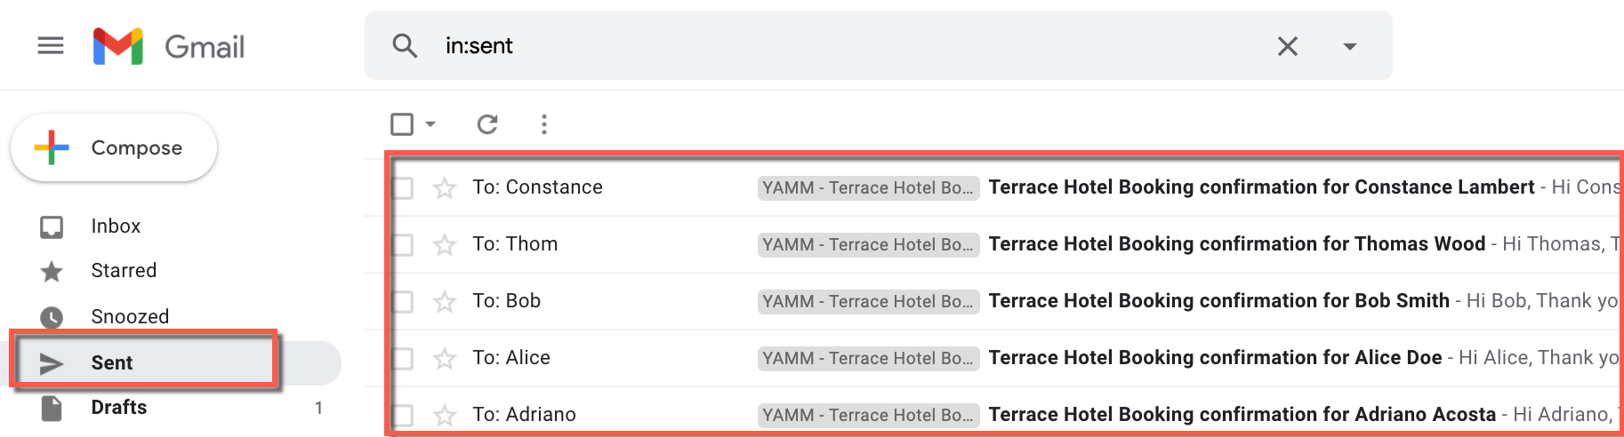The image size is (1624, 437).
Task: Open the Drafts folder
Action: point(118,408)
